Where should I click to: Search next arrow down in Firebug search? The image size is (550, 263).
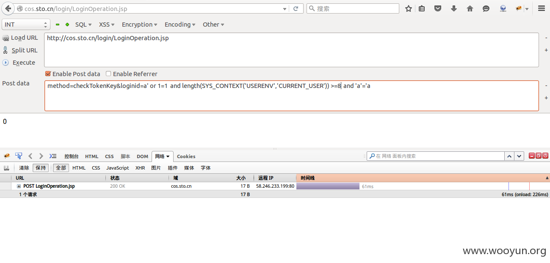point(520,156)
